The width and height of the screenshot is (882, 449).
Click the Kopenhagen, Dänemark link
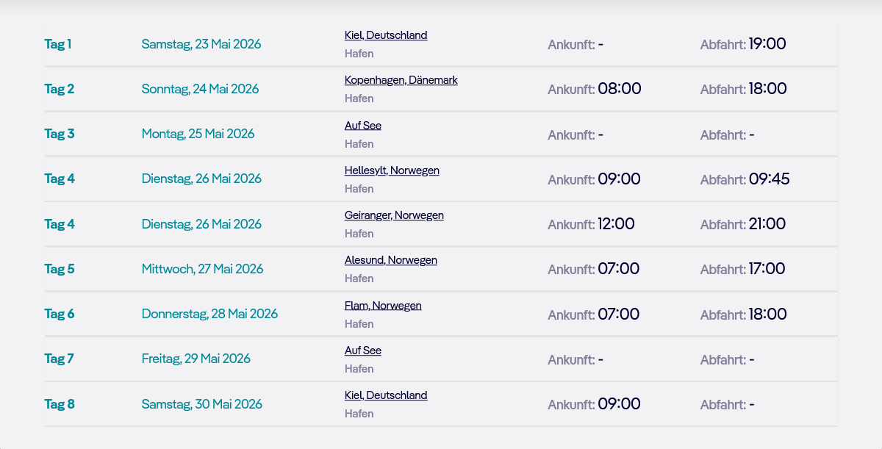coord(401,80)
